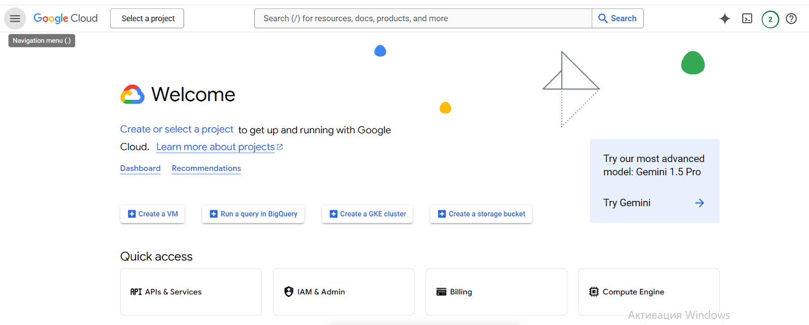Open notifications badge showing 2
809x325 pixels.
770,19
